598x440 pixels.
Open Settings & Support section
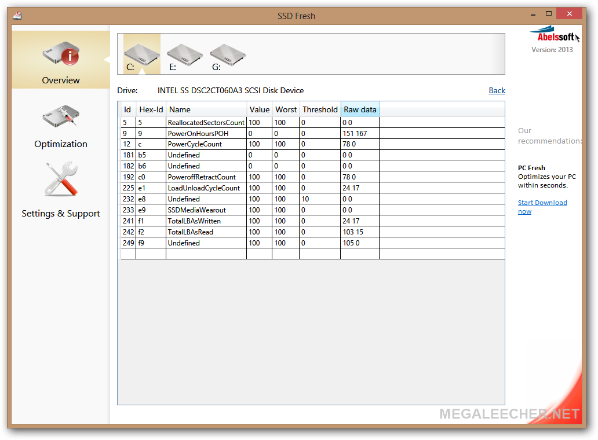click(x=61, y=190)
